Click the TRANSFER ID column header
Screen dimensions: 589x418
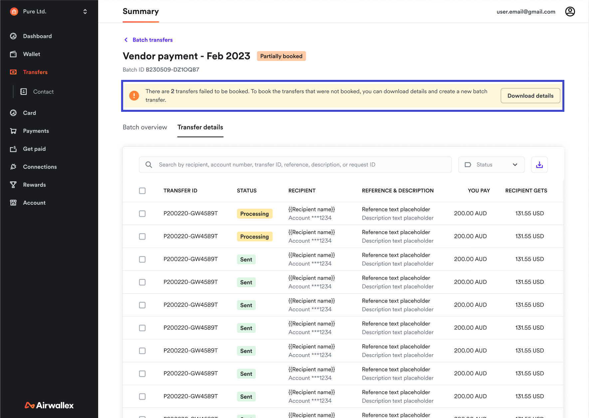pyautogui.click(x=180, y=191)
